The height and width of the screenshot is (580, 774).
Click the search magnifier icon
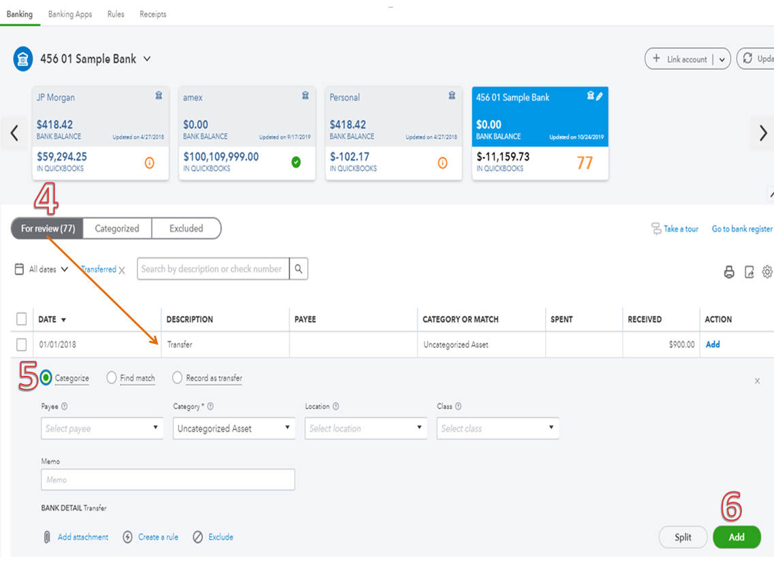(298, 269)
